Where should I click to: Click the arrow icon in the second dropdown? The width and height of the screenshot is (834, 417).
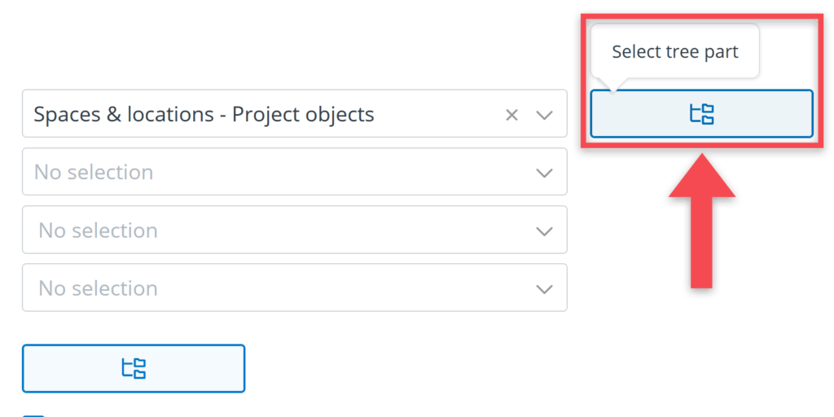pos(545,173)
